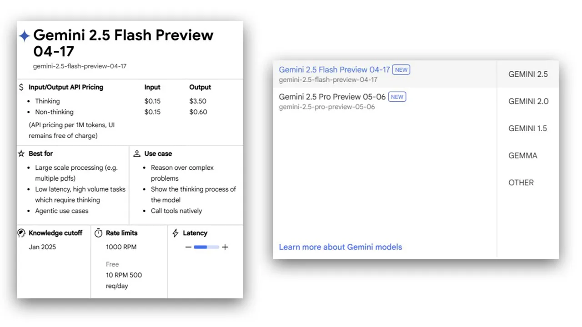Click NEW badge next to Pro Preview

(397, 97)
